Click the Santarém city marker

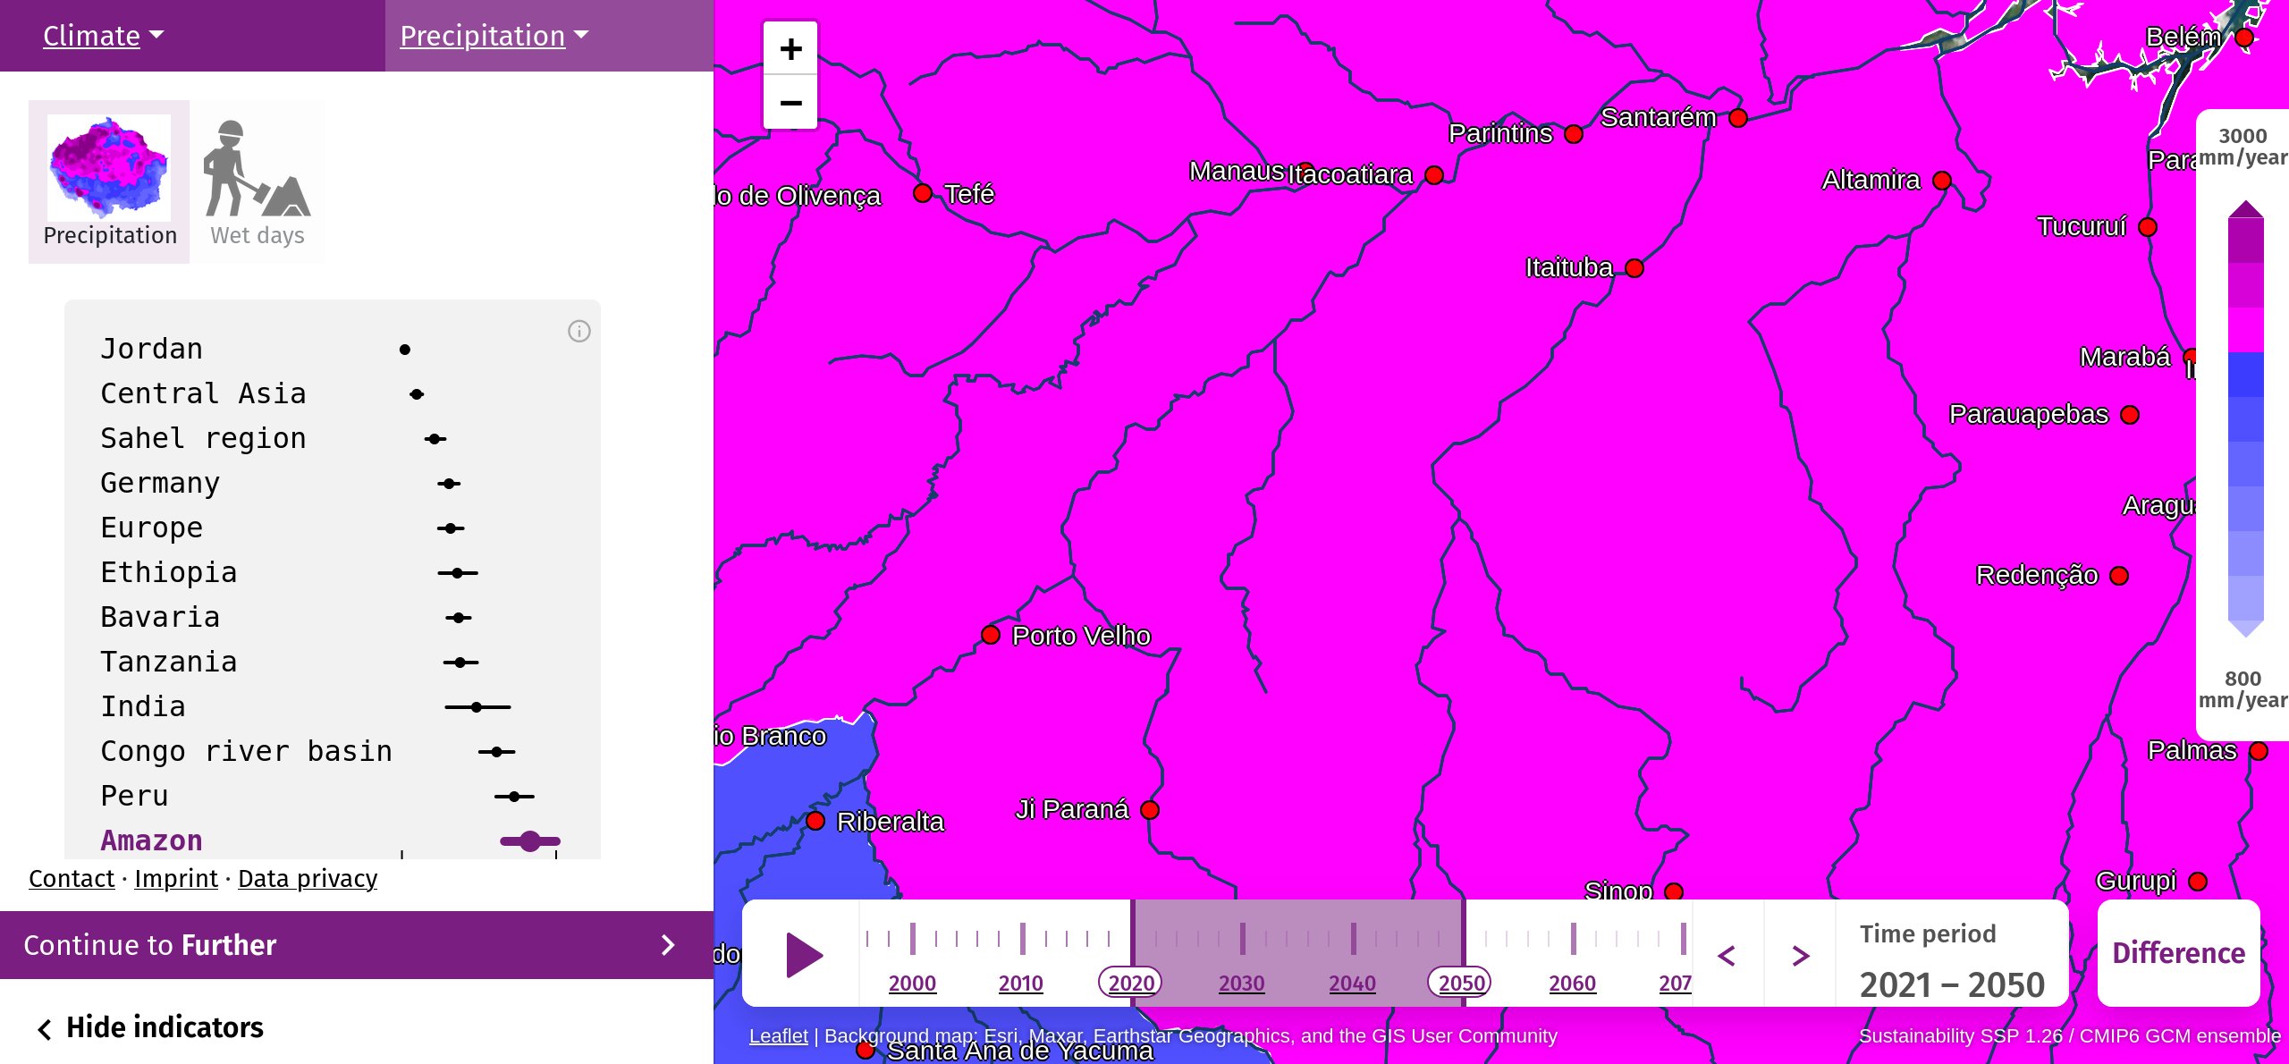click(1738, 118)
